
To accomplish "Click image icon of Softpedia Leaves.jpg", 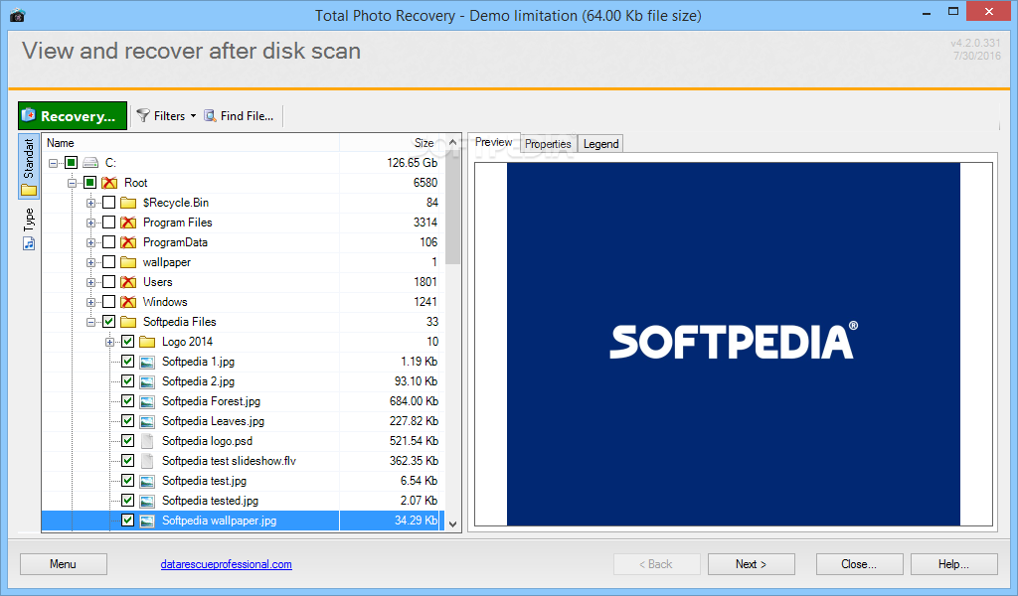I will [147, 421].
